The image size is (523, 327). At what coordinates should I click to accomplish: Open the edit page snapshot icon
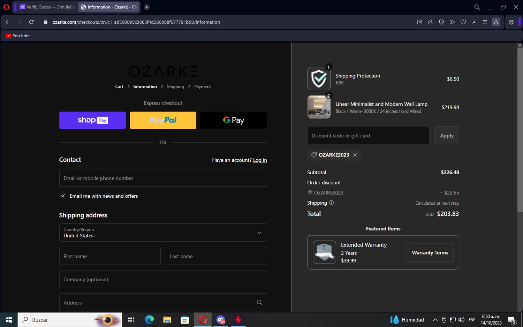pos(420,22)
